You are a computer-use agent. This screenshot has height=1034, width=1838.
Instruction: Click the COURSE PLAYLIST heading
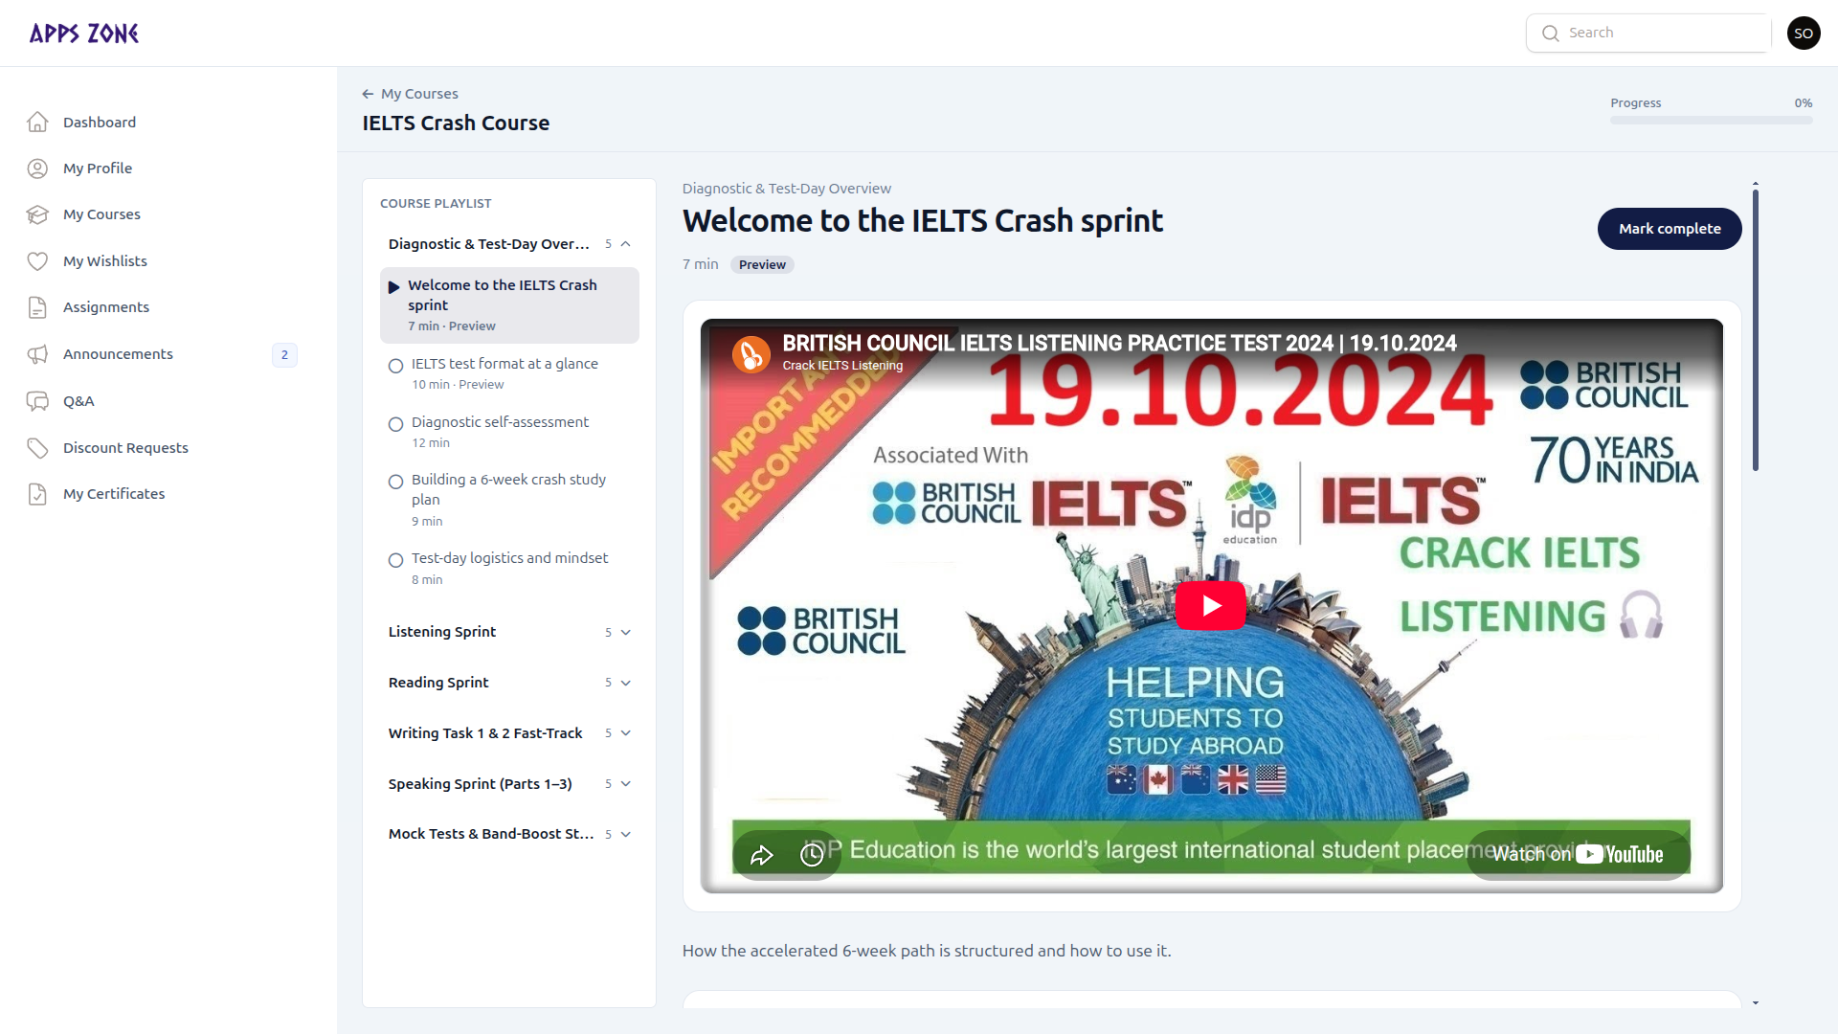(436, 204)
